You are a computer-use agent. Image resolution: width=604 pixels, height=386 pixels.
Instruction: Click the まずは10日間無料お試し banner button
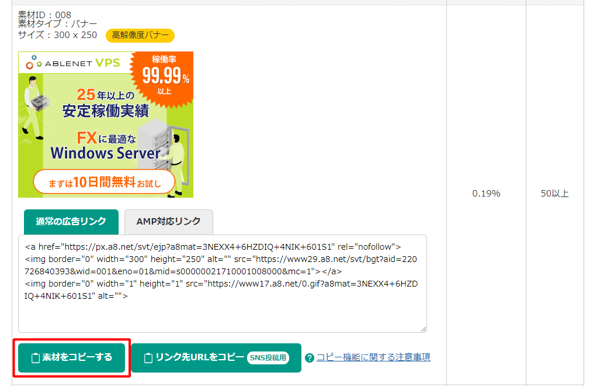[104, 182]
